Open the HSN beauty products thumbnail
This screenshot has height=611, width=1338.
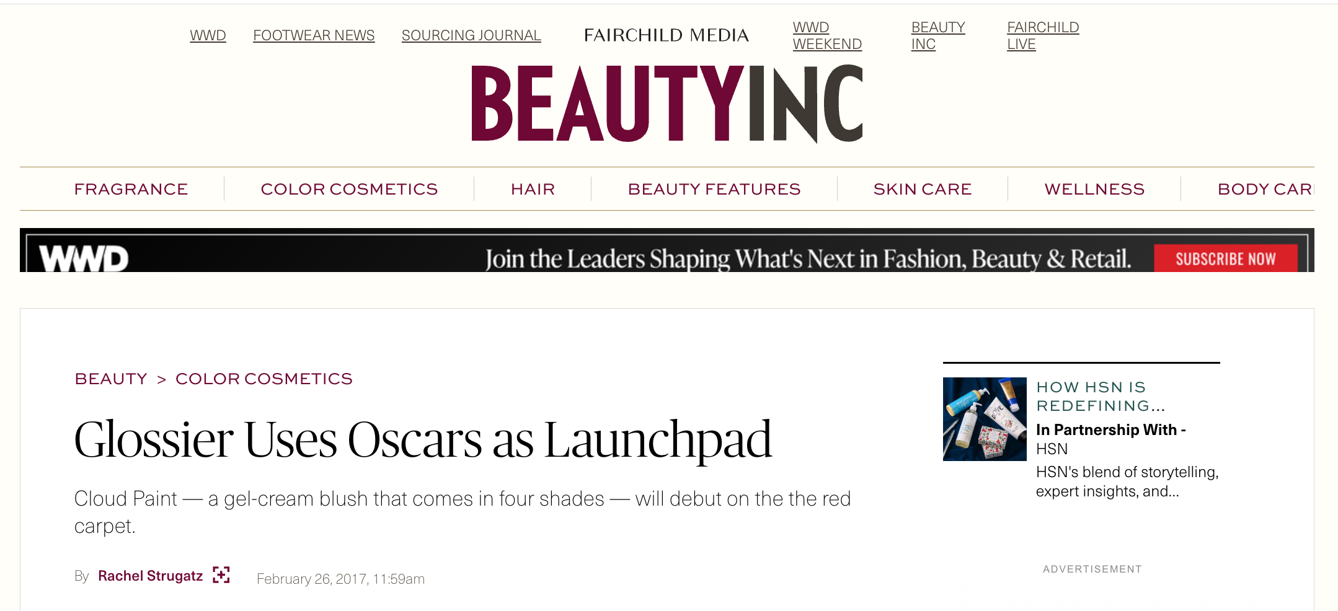click(x=985, y=419)
